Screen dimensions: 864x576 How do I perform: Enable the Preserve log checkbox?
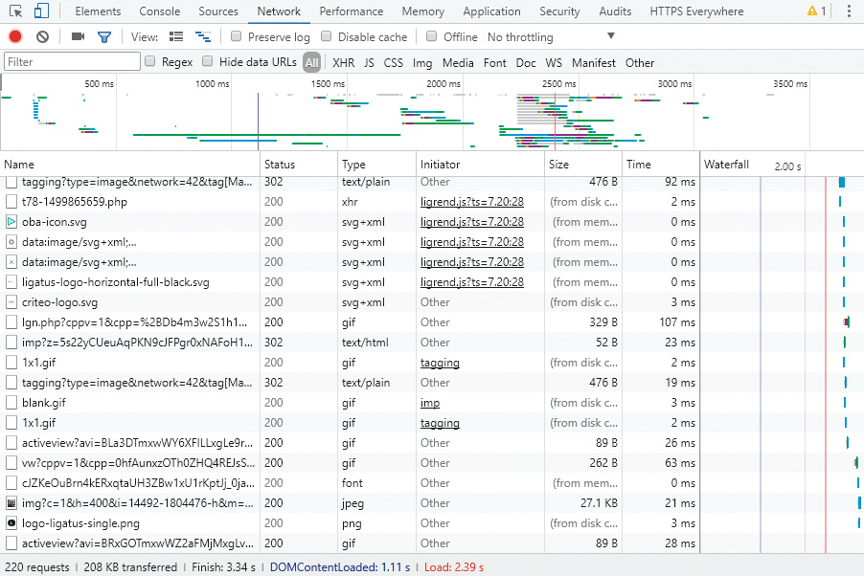pos(237,36)
